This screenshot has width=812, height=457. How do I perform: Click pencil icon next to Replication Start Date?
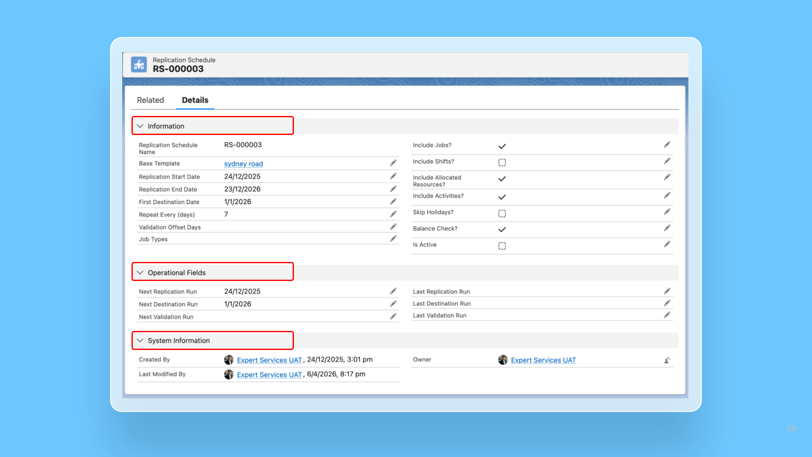point(393,176)
